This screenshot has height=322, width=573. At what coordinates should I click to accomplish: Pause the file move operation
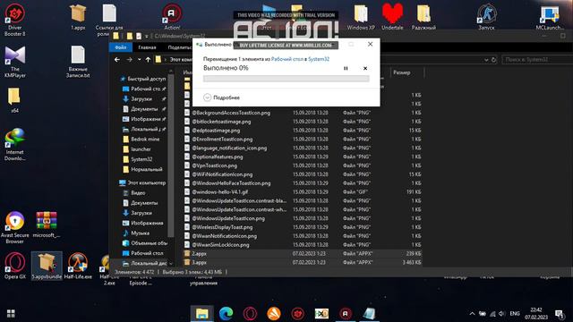(x=346, y=68)
